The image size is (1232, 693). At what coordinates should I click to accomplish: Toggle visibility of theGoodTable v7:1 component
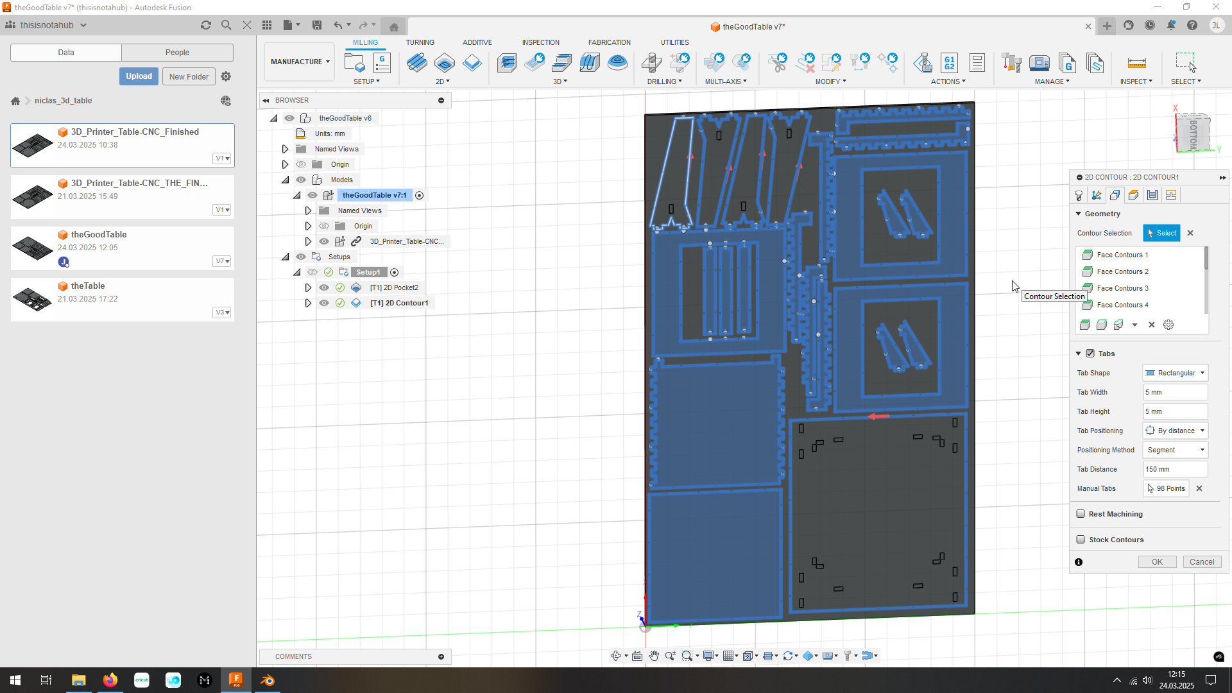click(312, 195)
